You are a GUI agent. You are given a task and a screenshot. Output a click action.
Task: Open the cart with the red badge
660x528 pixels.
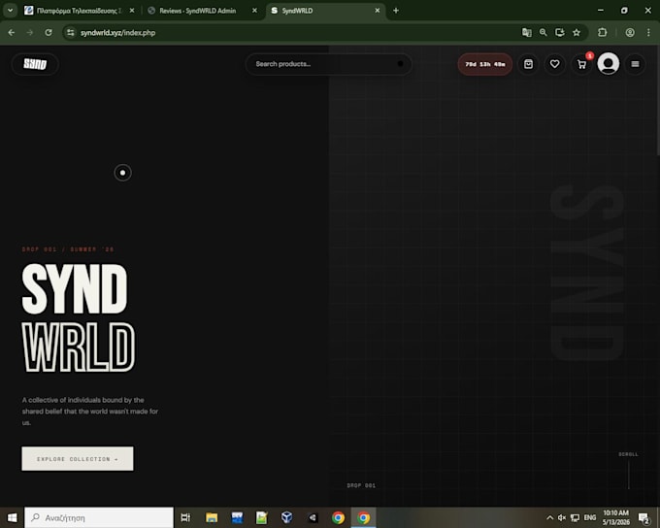coord(581,64)
